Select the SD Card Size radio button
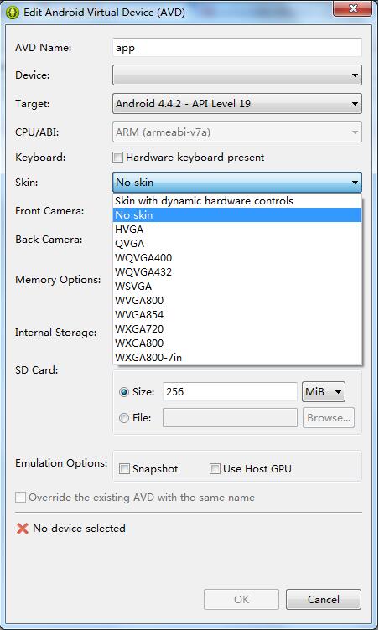This screenshot has width=379, height=630. coord(124,392)
